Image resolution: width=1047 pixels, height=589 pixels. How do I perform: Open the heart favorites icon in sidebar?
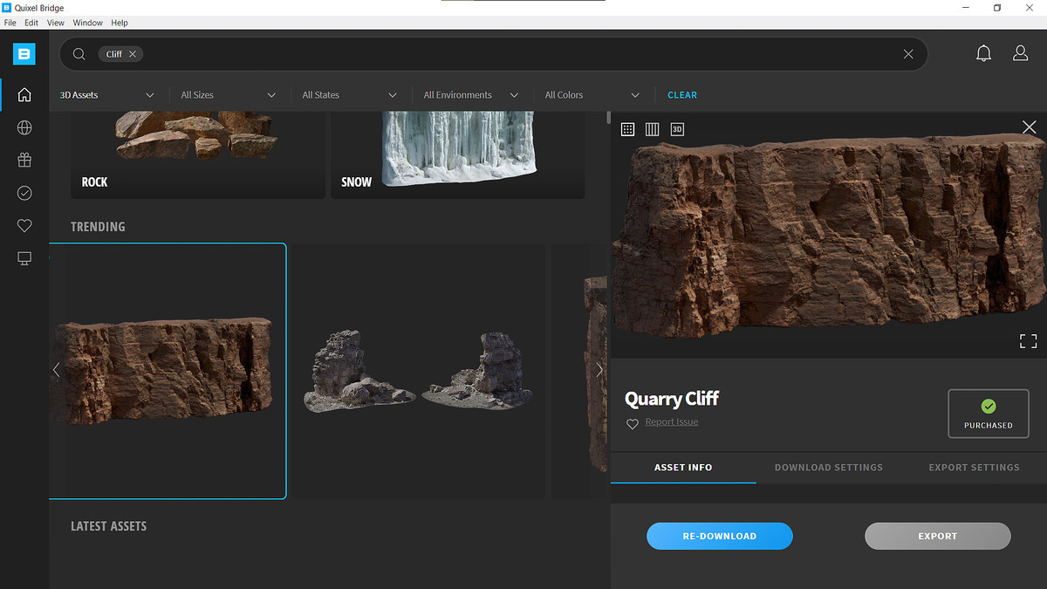tap(24, 226)
